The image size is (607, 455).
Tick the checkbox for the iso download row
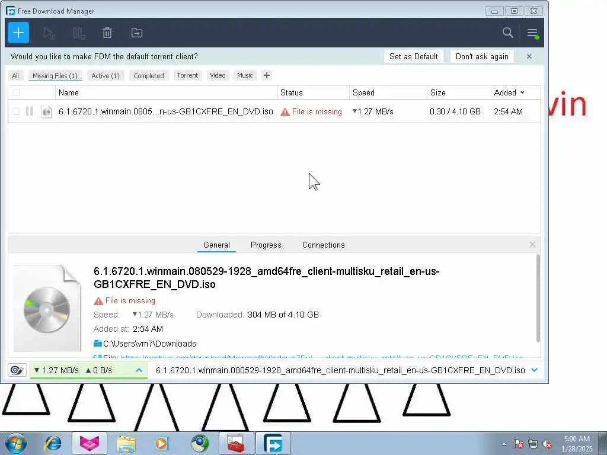click(16, 111)
